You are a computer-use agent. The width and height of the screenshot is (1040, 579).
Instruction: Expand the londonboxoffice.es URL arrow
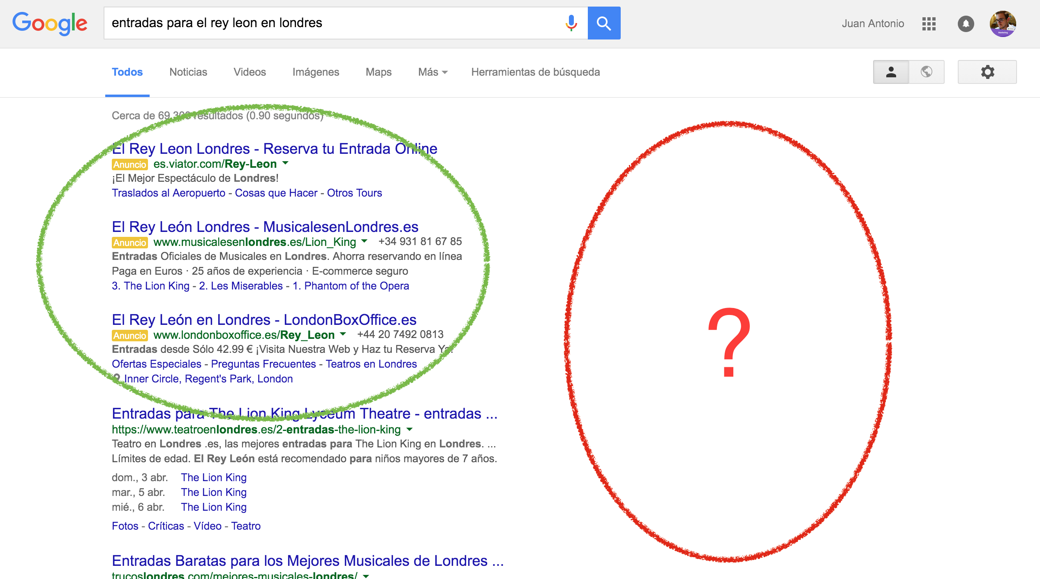(343, 334)
